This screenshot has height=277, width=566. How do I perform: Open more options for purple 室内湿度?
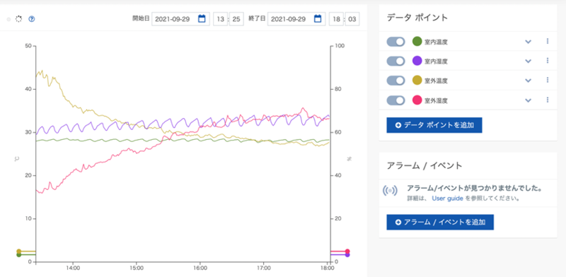coord(548,61)
